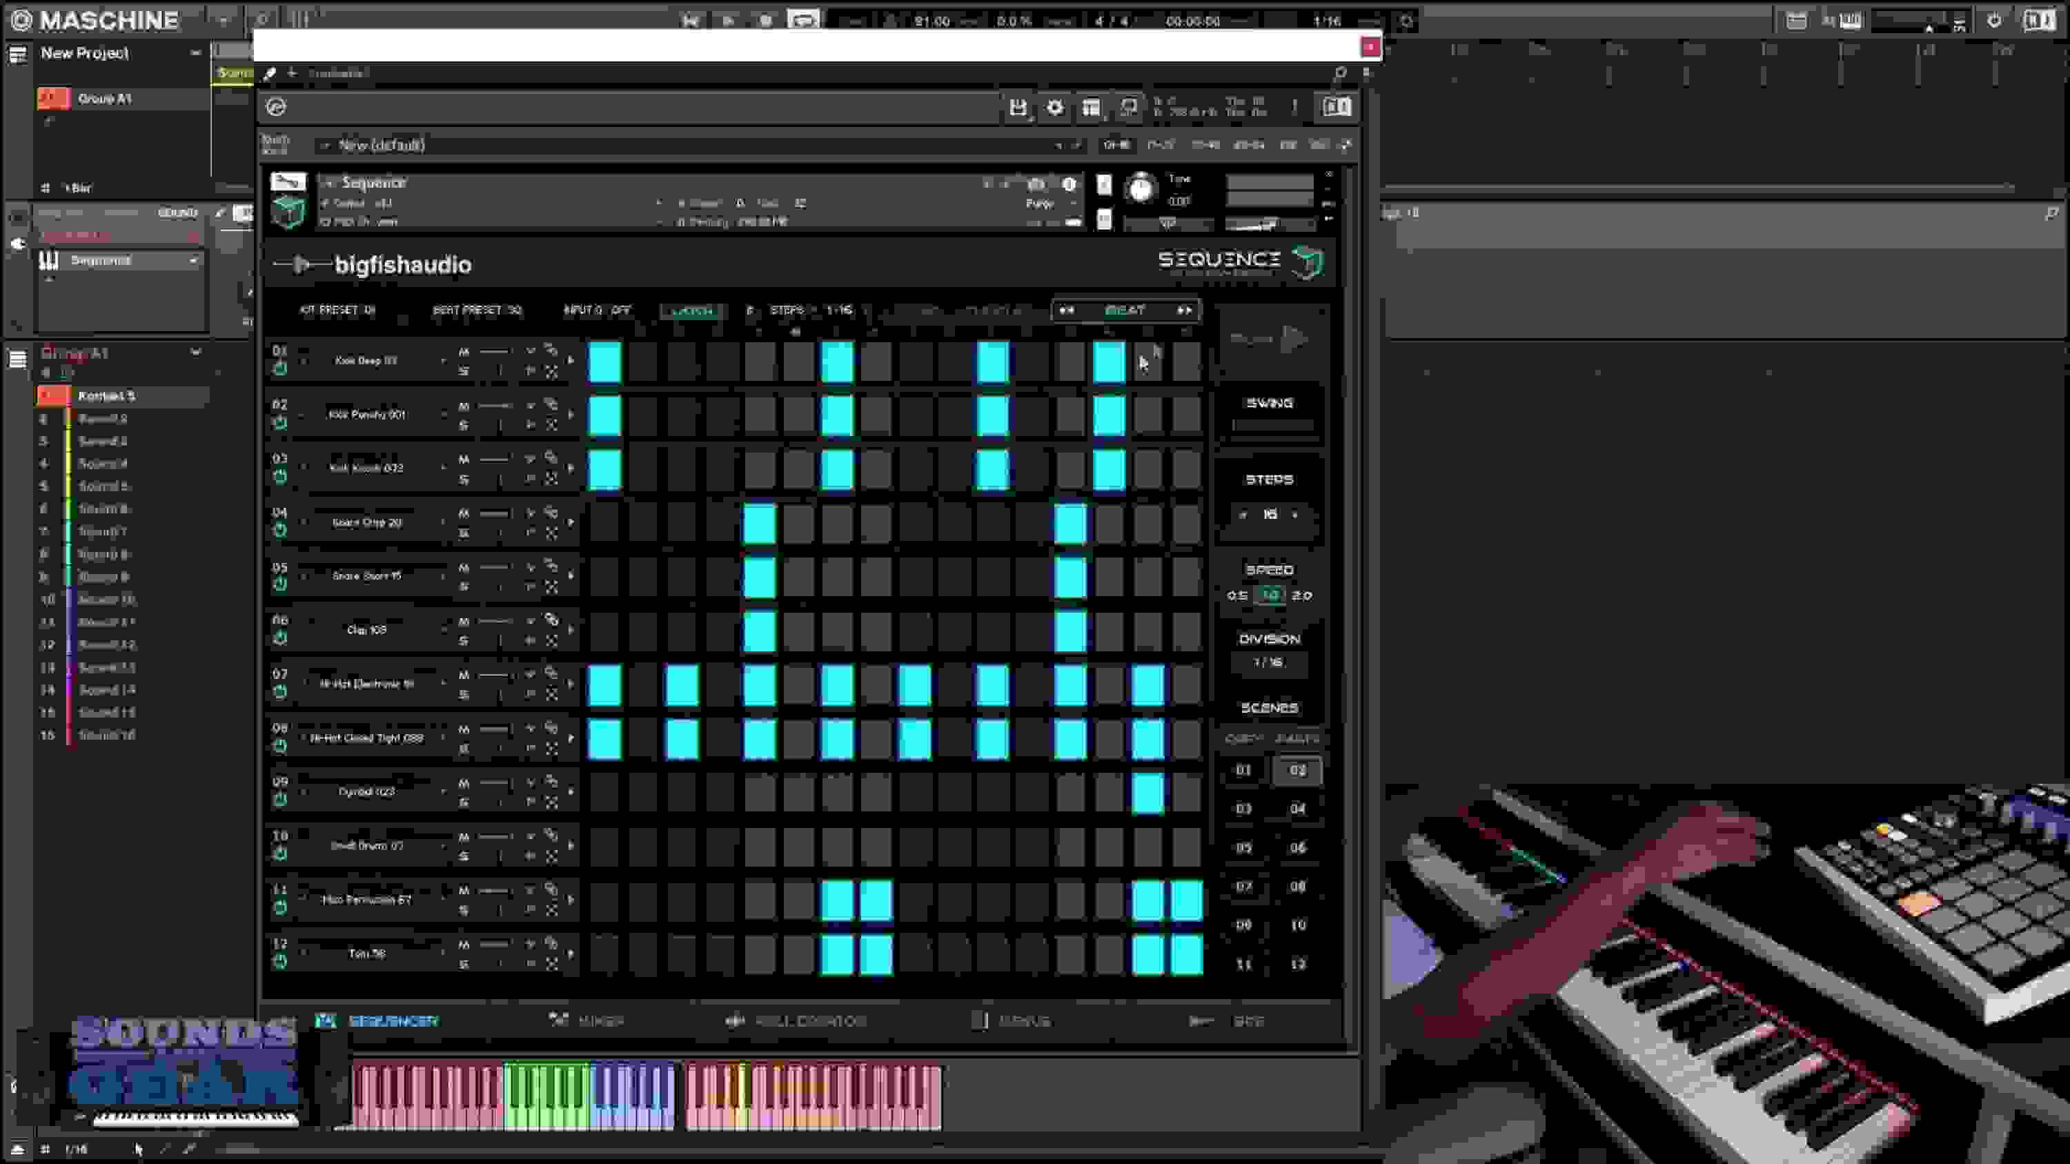Collapse the Group A1 dropdown
Screen dimensions: 2070x1164
tap(195, 352)
